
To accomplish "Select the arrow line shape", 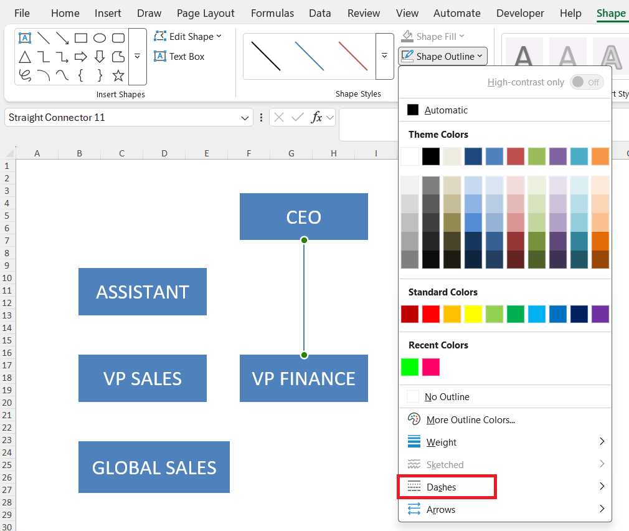I will coord(62,38).
